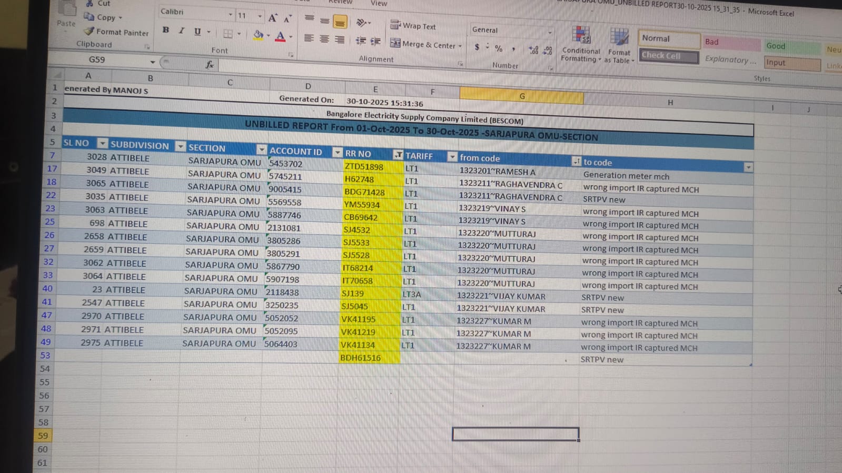Open SL NO column filter dropdown
This screenshot has width=842, height=473.
coord(102,144)
